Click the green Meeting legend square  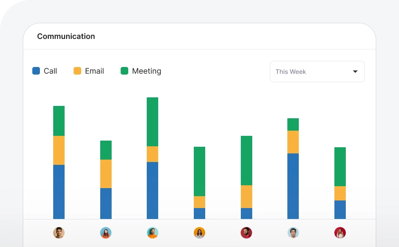[124, 71]
